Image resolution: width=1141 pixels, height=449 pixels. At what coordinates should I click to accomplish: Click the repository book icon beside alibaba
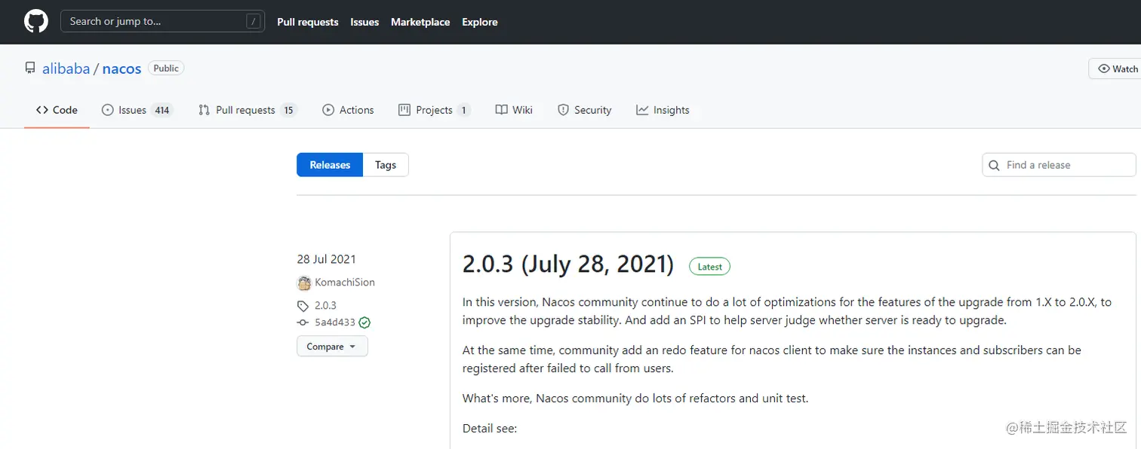(30, 69)
